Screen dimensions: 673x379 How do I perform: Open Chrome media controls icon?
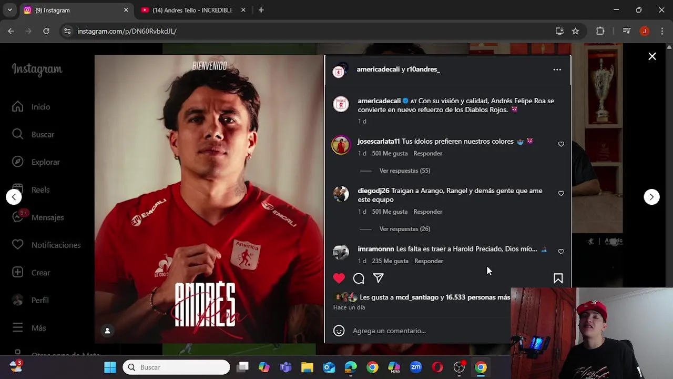pos(626,31)
